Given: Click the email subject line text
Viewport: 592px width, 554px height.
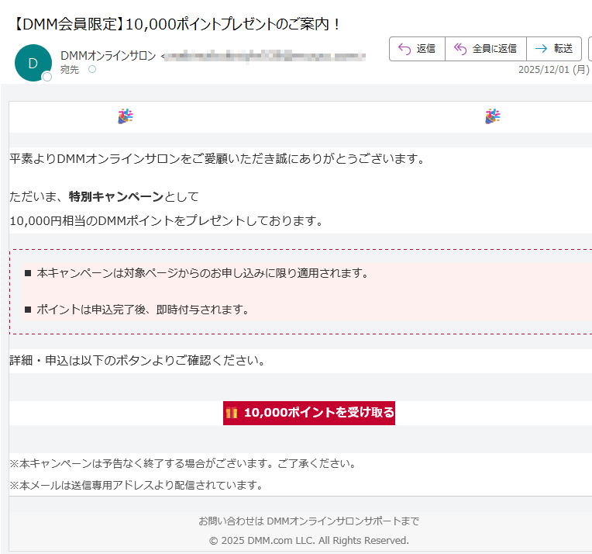Looking at the screenshot, I should pos(177,24).
